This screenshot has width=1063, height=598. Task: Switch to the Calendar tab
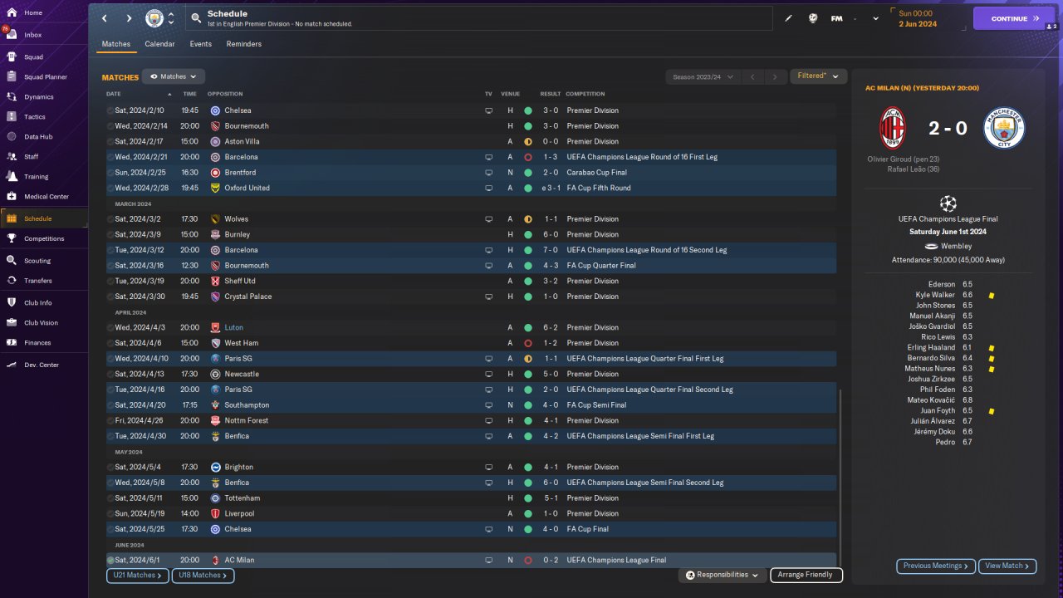[159, 44]
